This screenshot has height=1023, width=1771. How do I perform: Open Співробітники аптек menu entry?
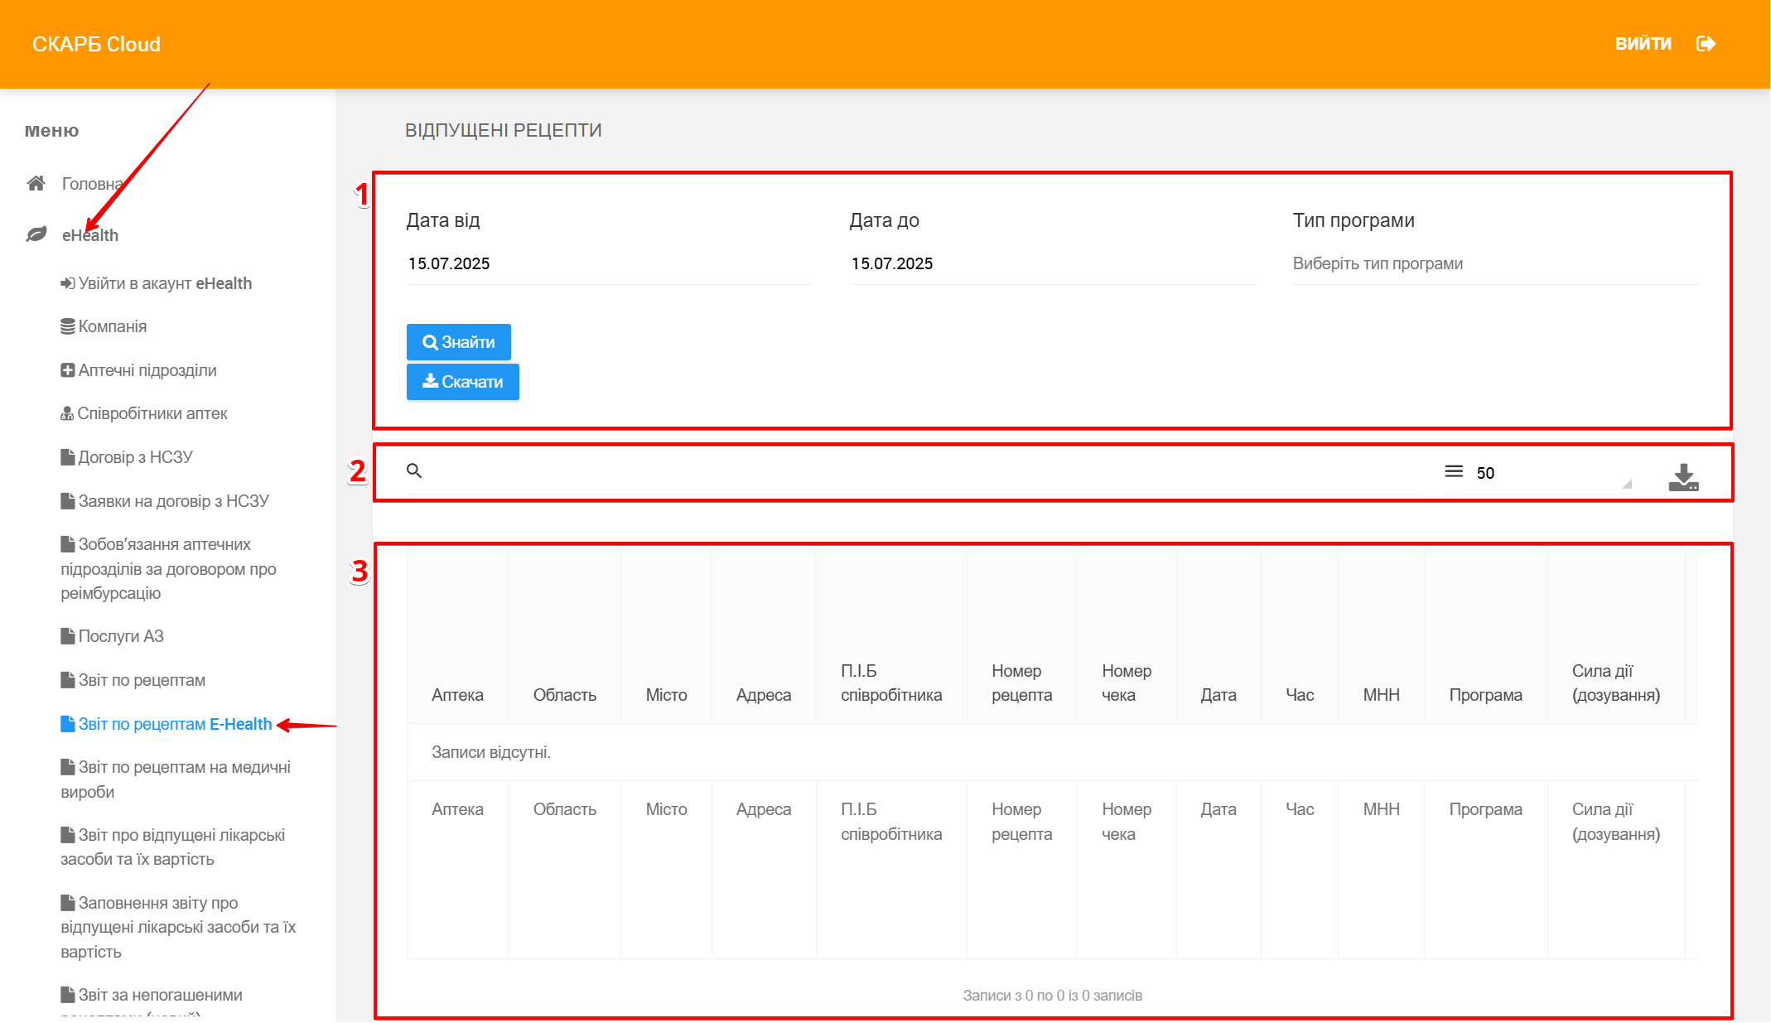click(152, 413)
